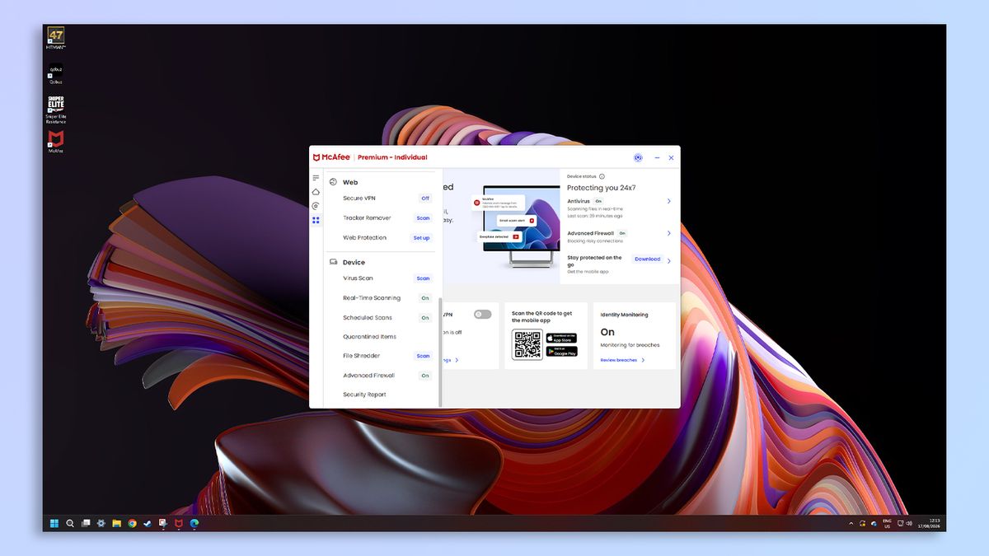Viewport: 989px width, 556px height.
Task: Open Virus Scan menu item
Action: [x=358, y=278]
